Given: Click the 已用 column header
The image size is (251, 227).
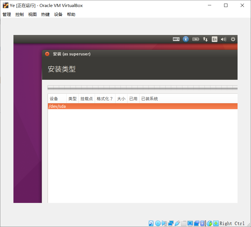Looking at the screenshot, I should [133, 99].
